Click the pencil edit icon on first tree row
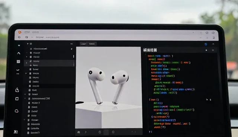 tap(71, 49)
